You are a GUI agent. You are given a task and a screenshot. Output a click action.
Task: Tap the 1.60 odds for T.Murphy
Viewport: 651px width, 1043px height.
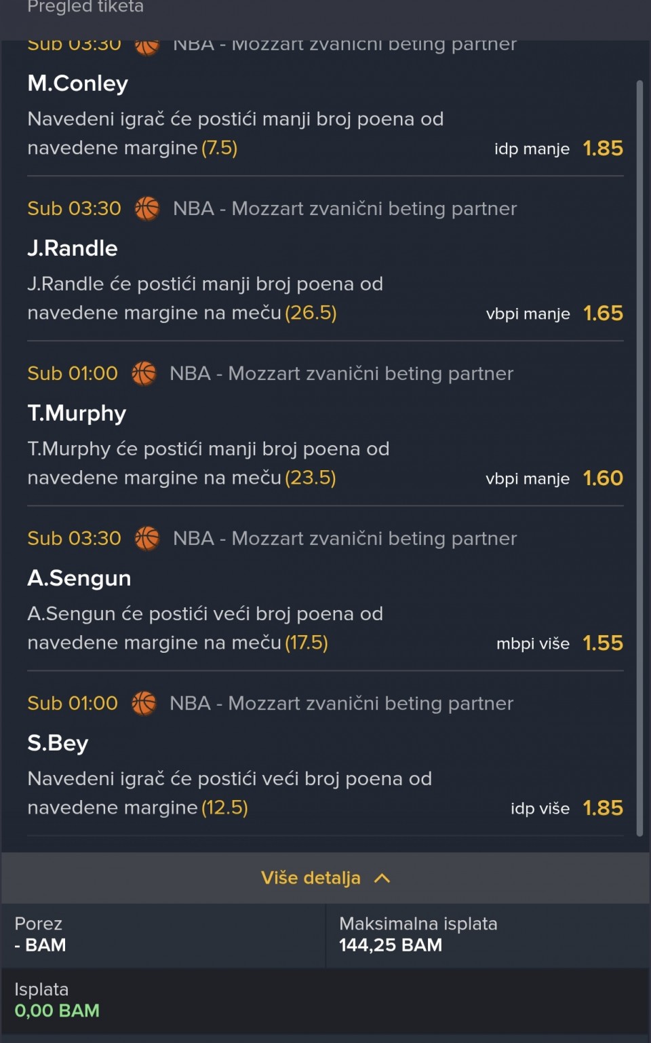pos(603,478)
